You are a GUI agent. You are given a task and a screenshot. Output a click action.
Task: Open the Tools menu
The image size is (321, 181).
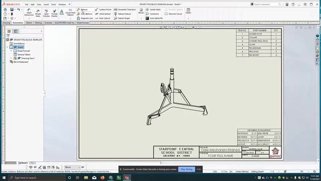coord(54,5)
